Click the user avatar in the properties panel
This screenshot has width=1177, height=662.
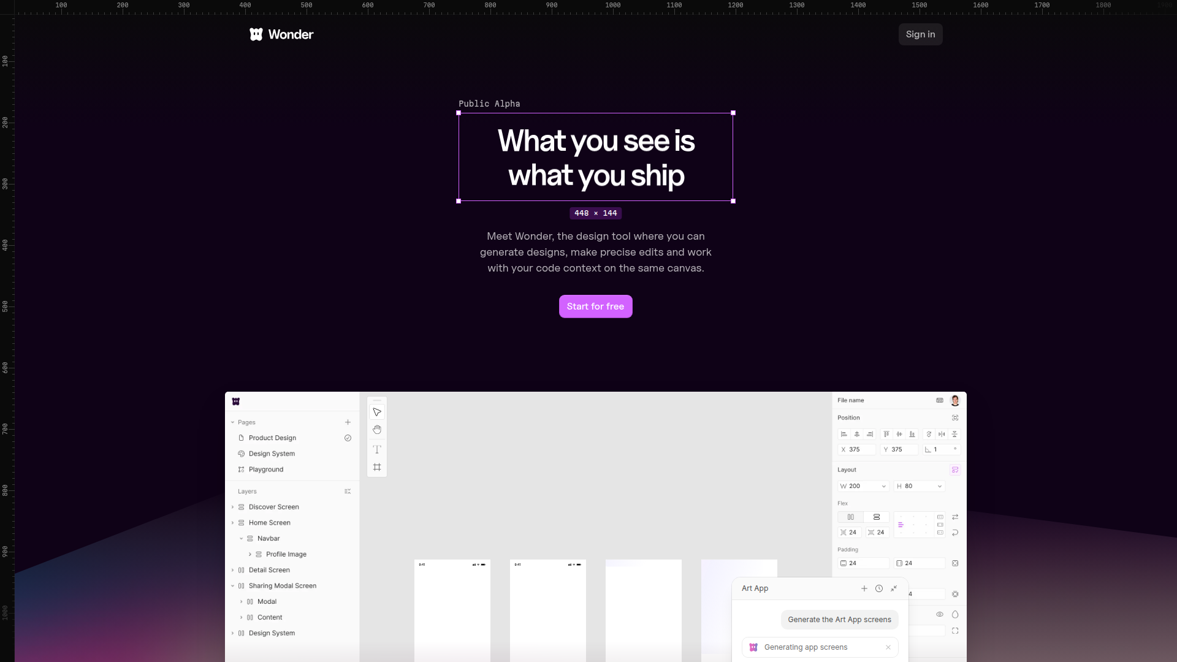(955, 400)
